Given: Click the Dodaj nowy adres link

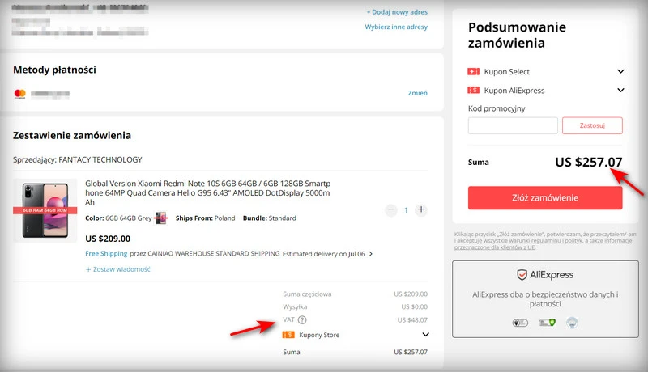Looking at the screenshot, I should (397, 12).
